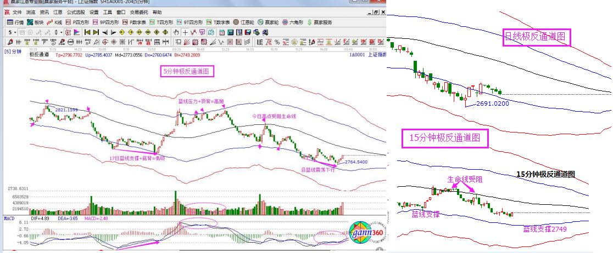This screenshot has width=613, height=253.
Task: Open the 交易委托 menu
Action: [x=140, y=12]
